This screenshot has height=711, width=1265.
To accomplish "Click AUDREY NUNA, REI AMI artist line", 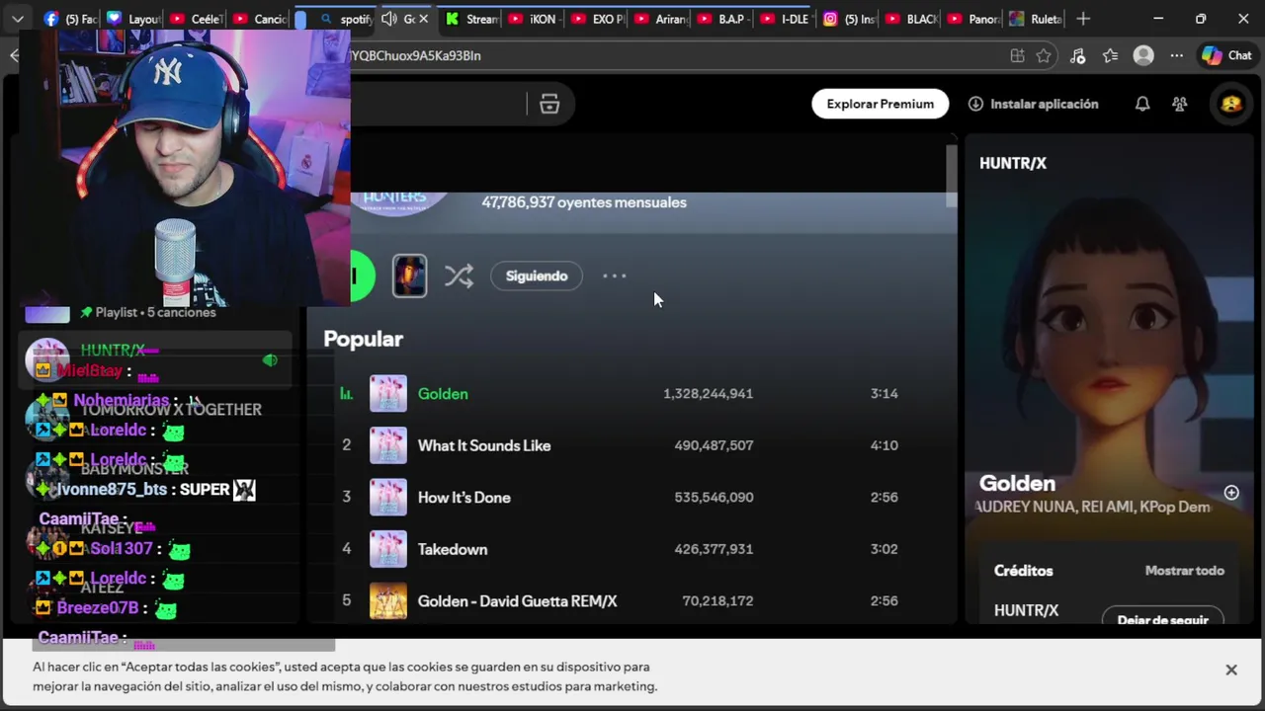I will 1093,507.
